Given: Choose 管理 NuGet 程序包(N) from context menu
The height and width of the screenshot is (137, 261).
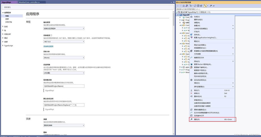Looking at the screenshot, I should pyautogui.click(x=203, y=64).
